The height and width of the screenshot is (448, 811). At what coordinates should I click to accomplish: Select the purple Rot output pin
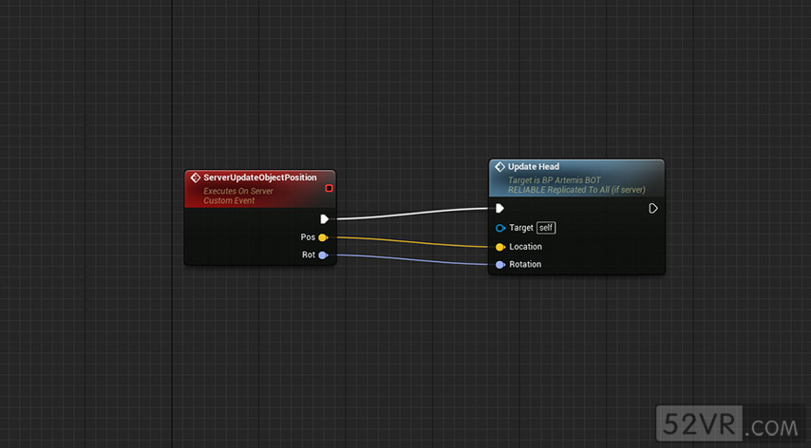(323, 255)
